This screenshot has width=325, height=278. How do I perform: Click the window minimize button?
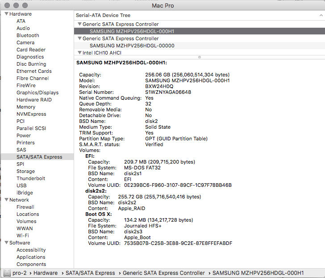[x=16, y=5]
